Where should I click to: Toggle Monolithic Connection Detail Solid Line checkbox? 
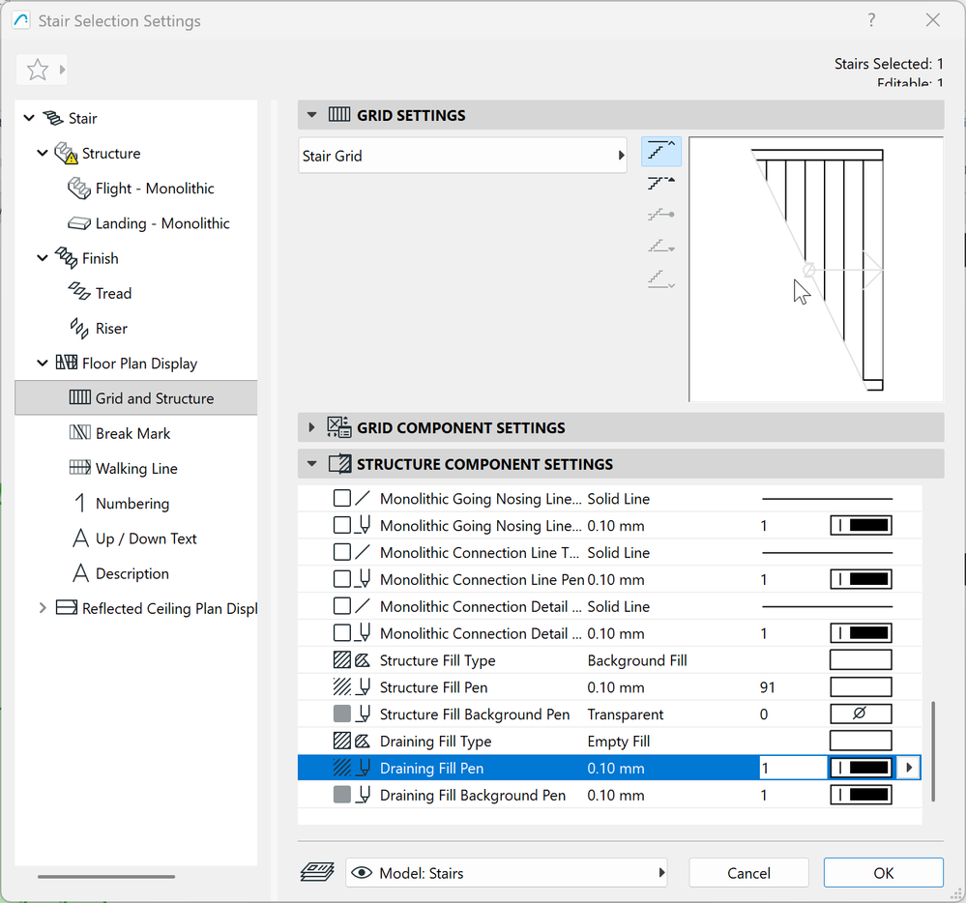(341, 607)
